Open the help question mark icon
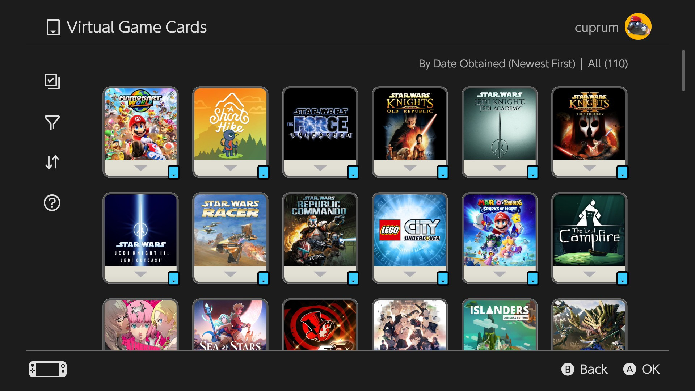 (52, 203)
